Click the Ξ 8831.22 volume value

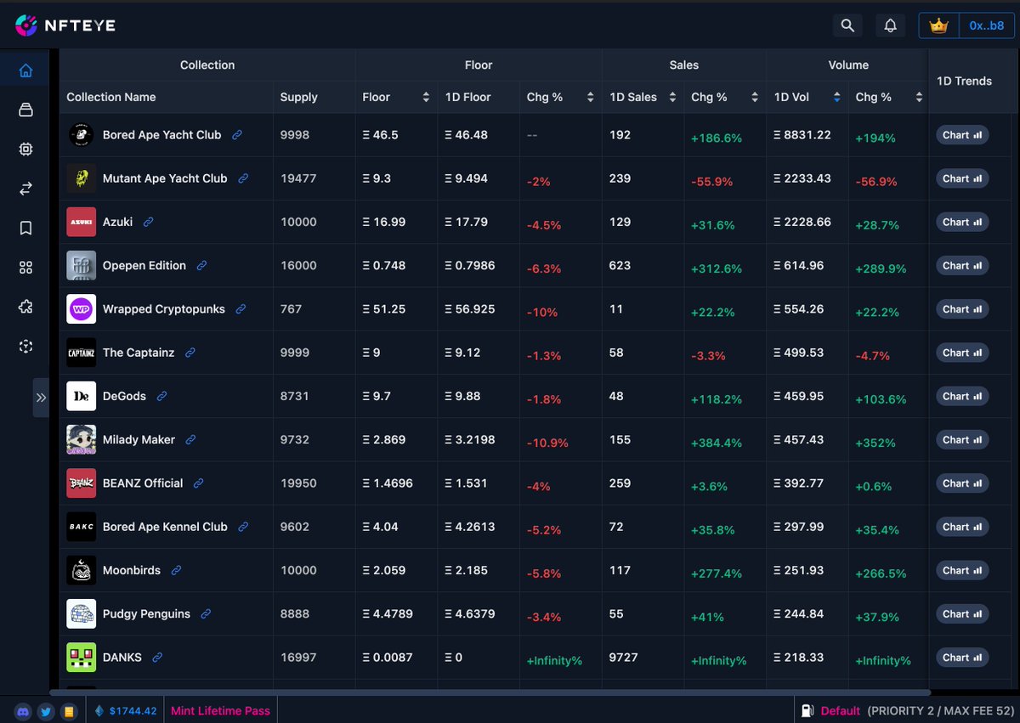tap(802, 135)
